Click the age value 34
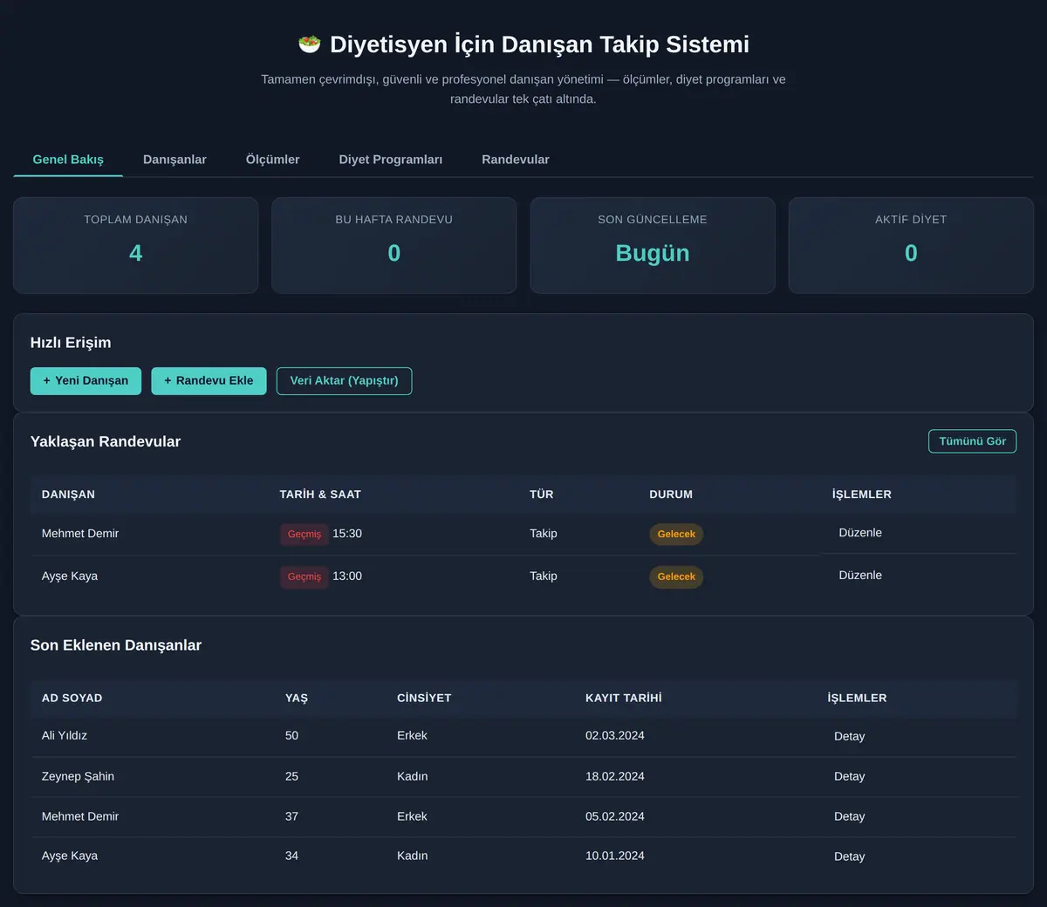1047x907 pixels. (291, 856)
